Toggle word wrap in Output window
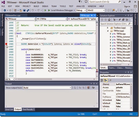139x117 pixels. pyautogui.click(x=93, y=88)
